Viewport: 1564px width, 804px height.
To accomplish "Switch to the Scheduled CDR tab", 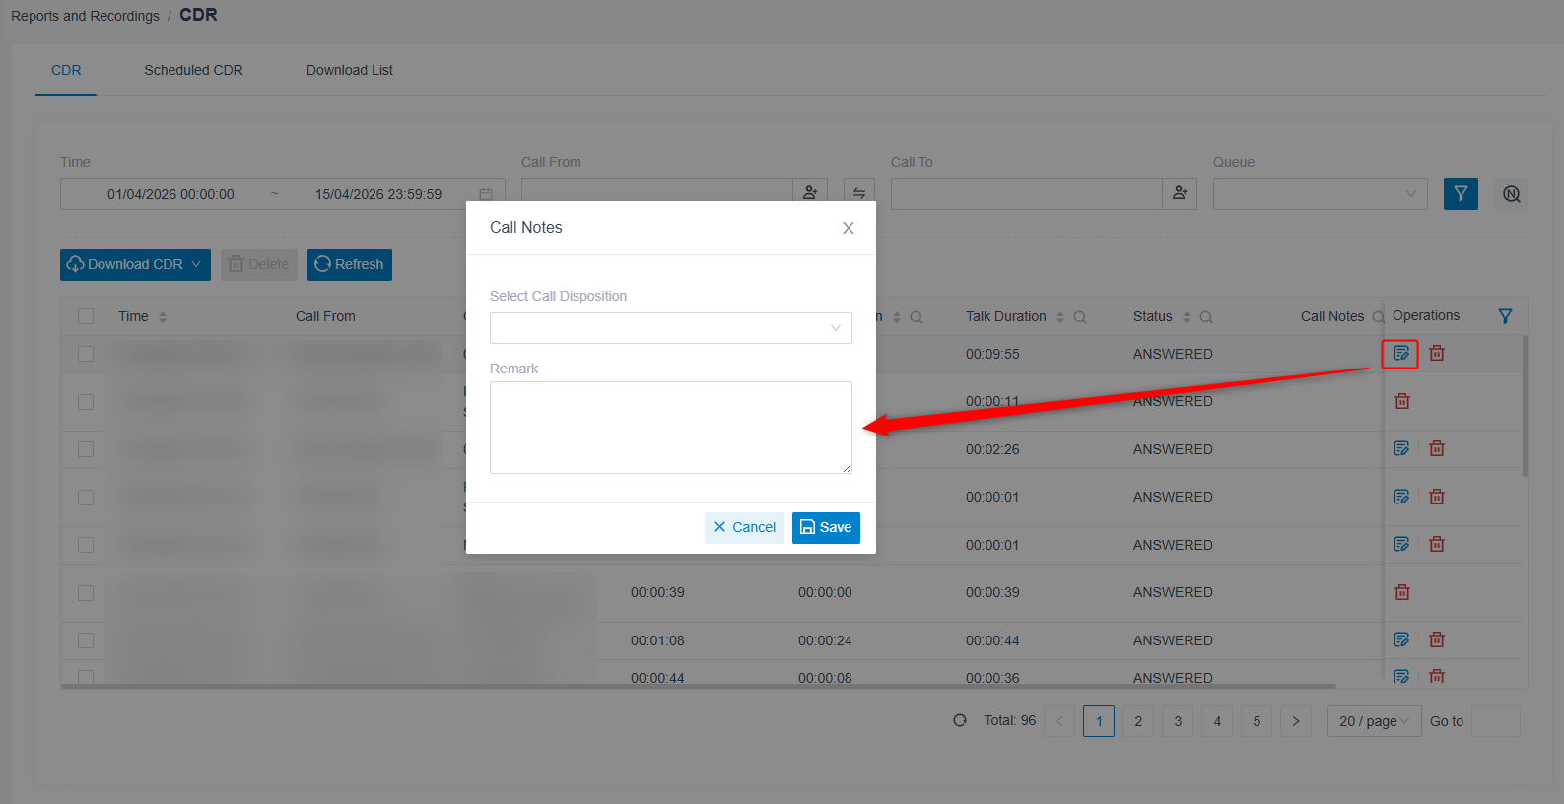I will (x=193, y=70).
